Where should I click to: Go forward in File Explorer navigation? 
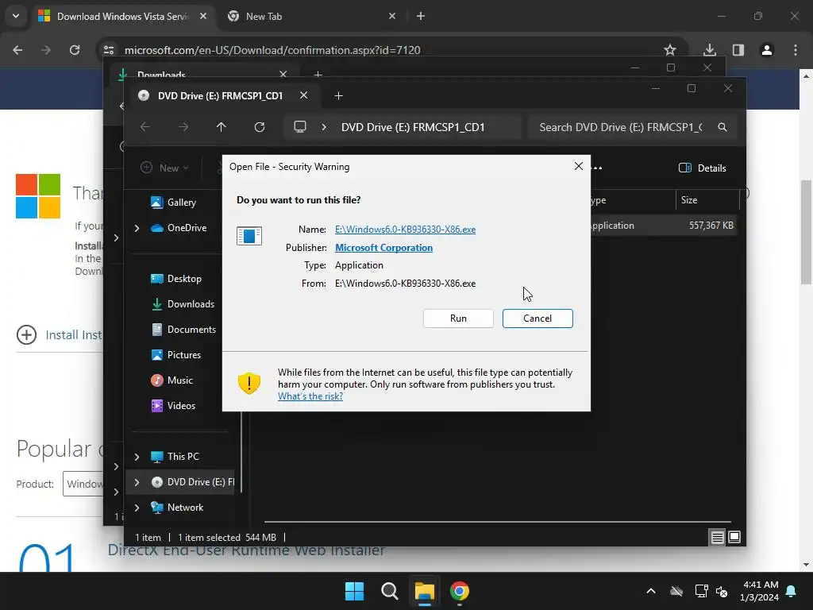click(x=183, y=127)
